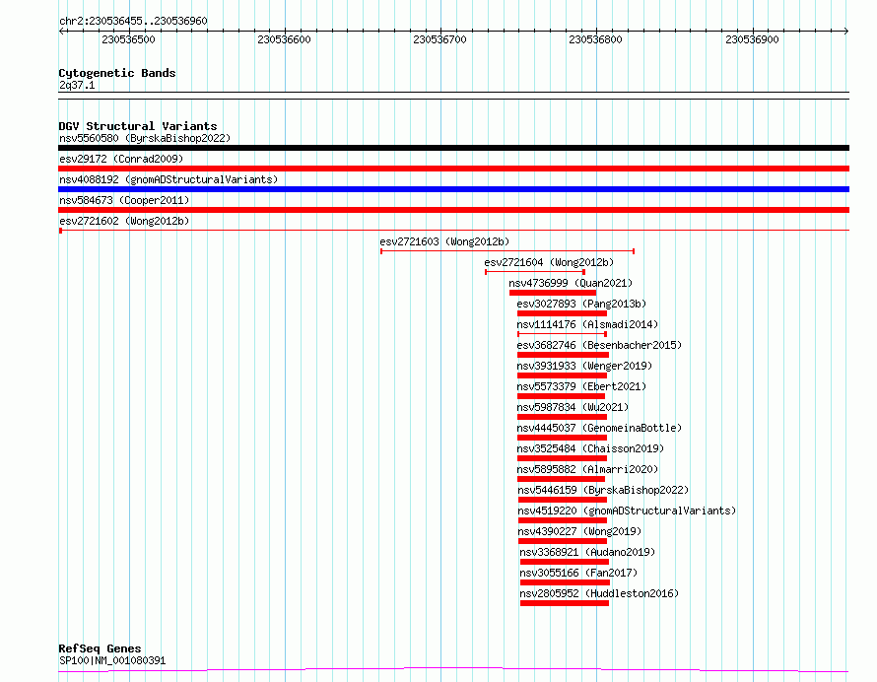Image resolution: width=877 pixels, height=682 pixels.
Task: Open esv3027893 (Pang2013b) label
Action: [x=581, y=304]
